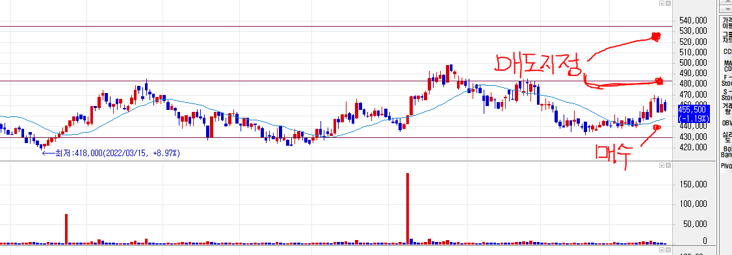
Task: Click the latest candlestick on the chart
Action: 665,105
